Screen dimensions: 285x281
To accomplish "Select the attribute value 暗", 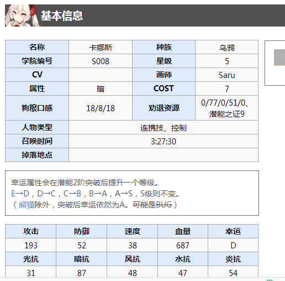I will coord(101,89).
